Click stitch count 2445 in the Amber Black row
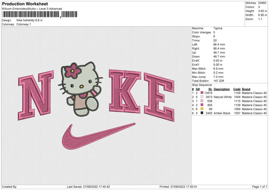This screenshot has width=269, height=190. [209, 113]
